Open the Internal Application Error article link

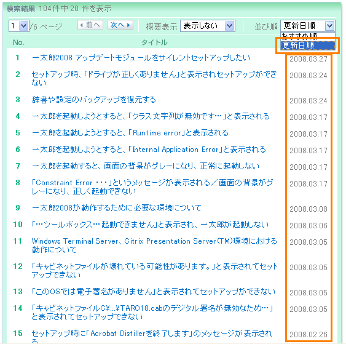tap(149, 150)
